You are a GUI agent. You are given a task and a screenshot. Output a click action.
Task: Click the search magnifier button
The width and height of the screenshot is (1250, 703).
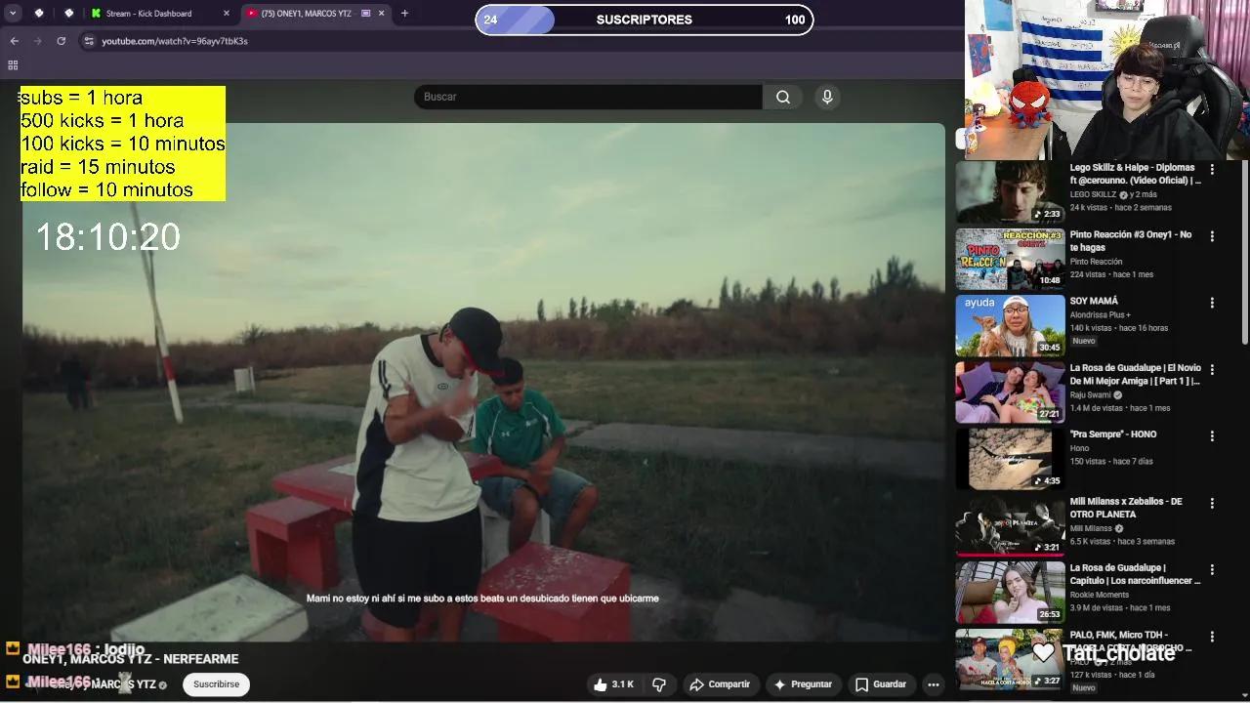(783, 97)
